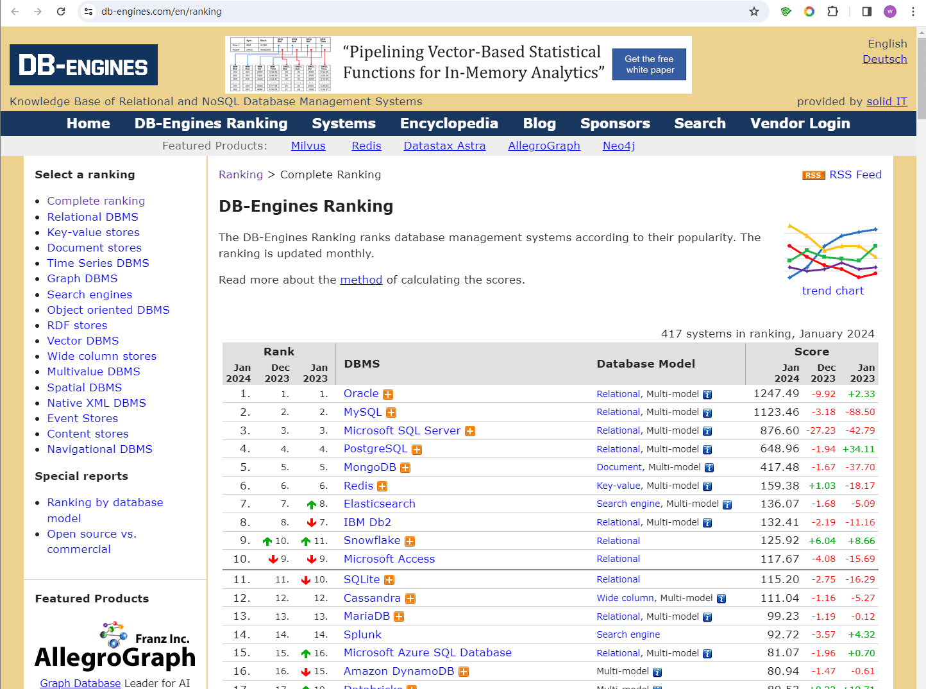Screen dimensions: 926x689
Task: Open the Chrome three-dot menu
Action: tap(913, 12)
